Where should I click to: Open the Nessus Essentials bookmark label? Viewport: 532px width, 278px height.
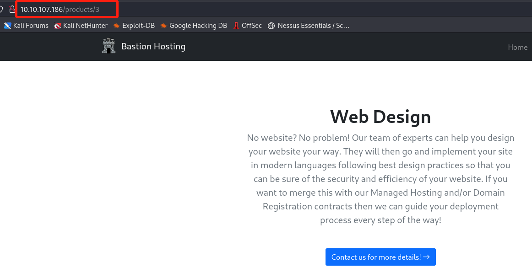click(314, 26)
